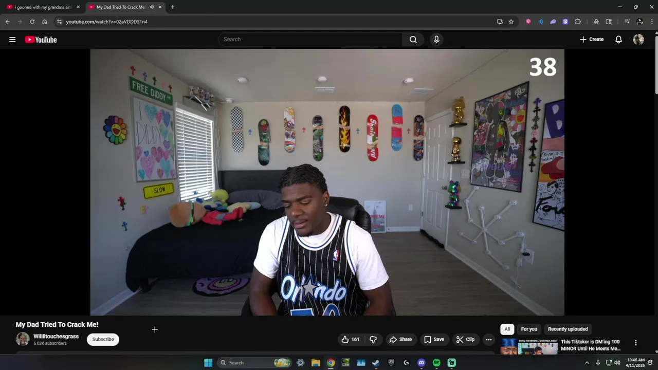This screenshot has height=370, width=658.
Task: Open the Windows Start menu
Action: click(208, 363)
